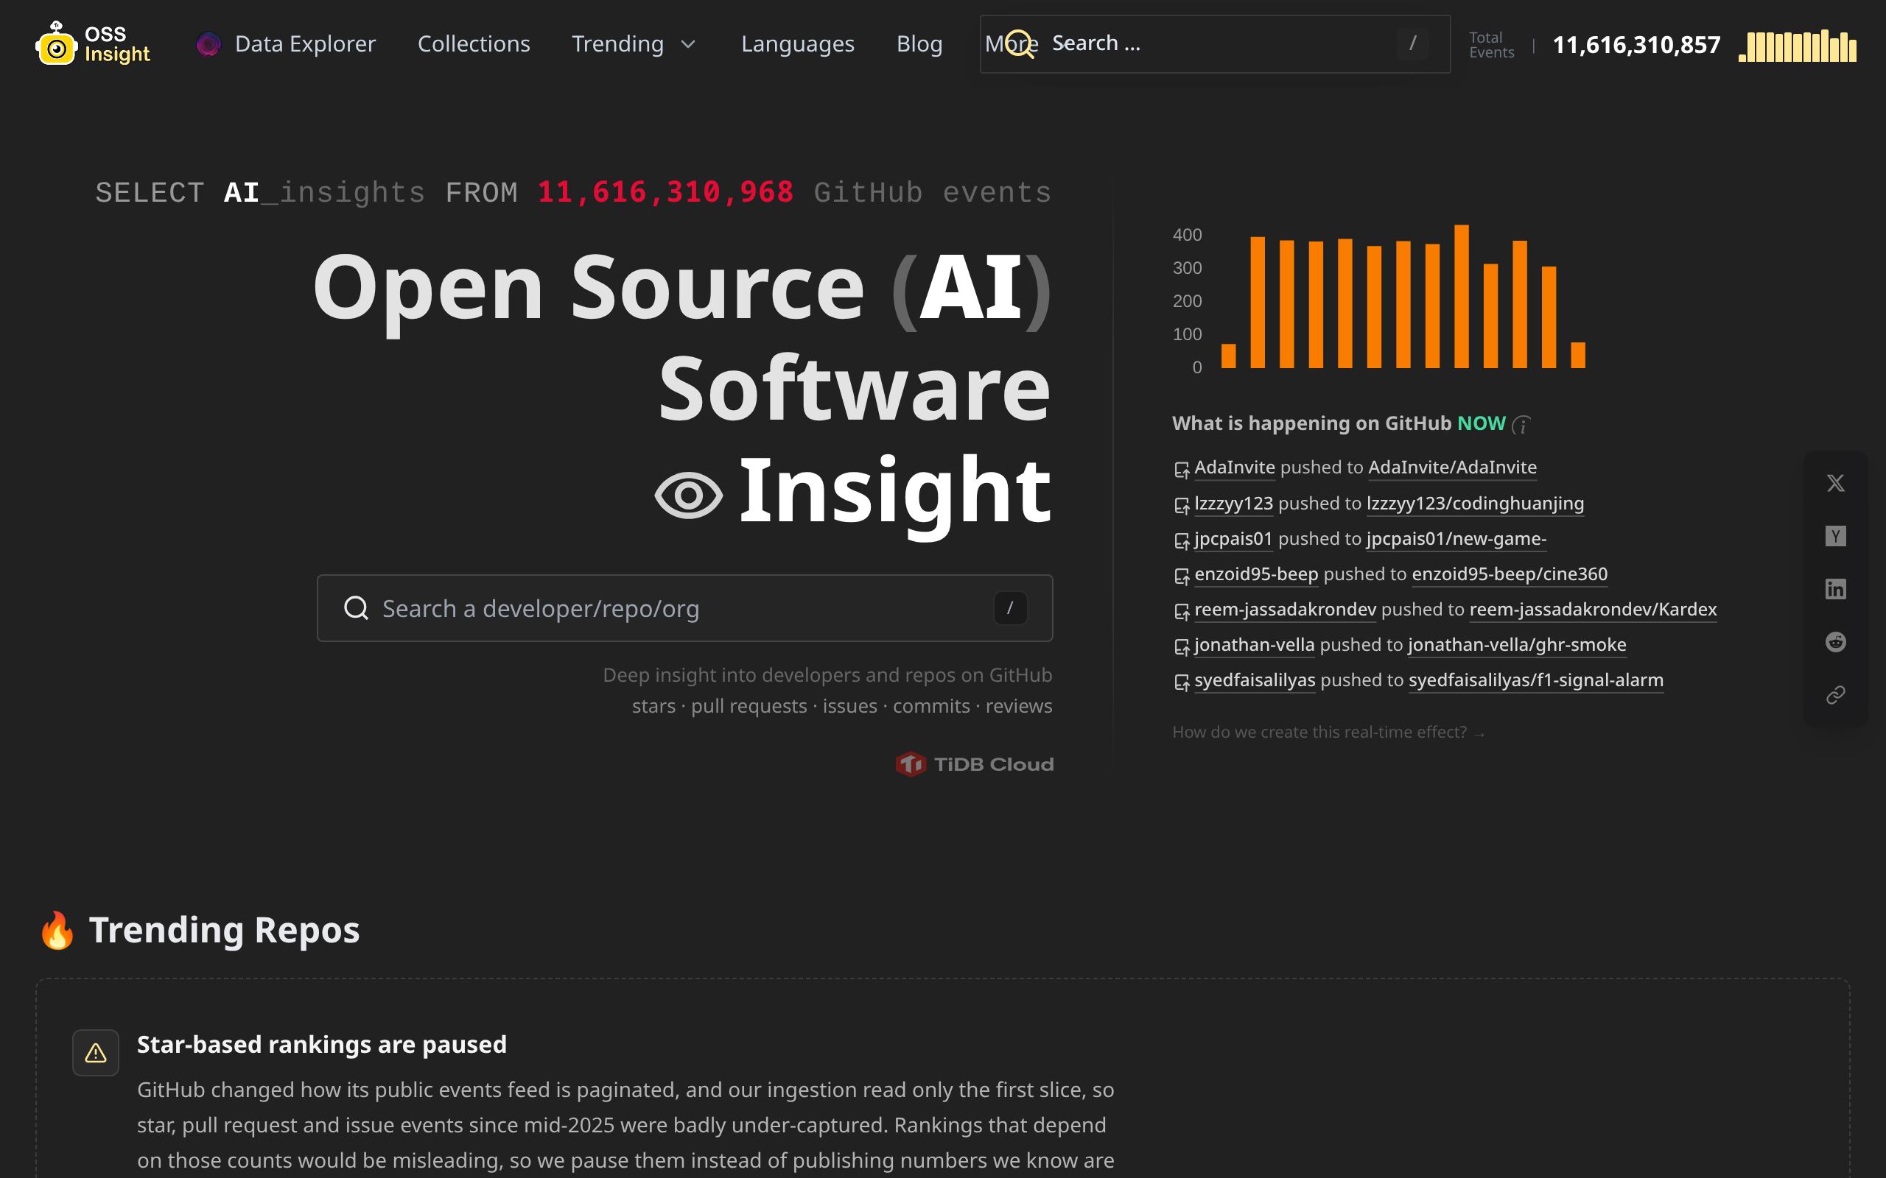Go to the Languages page
This screenshot has width=1886, height=1178.
click(797, 43)
